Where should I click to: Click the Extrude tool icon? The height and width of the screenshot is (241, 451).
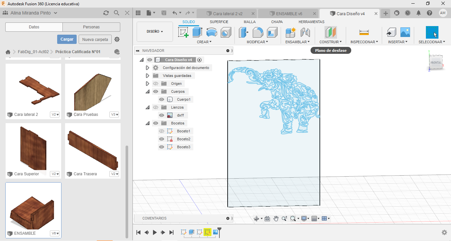tap(197, 32)
